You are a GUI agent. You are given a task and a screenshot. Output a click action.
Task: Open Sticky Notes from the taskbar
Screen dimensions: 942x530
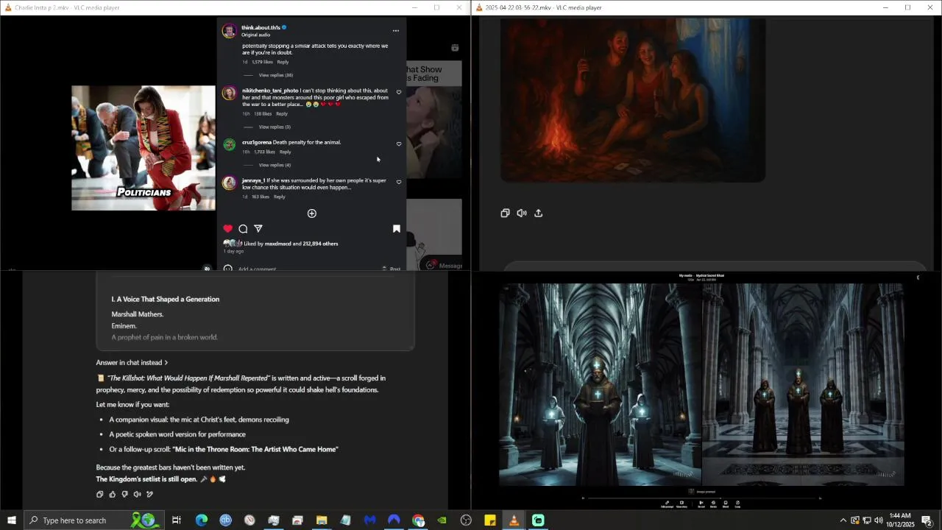click(490, 520)
